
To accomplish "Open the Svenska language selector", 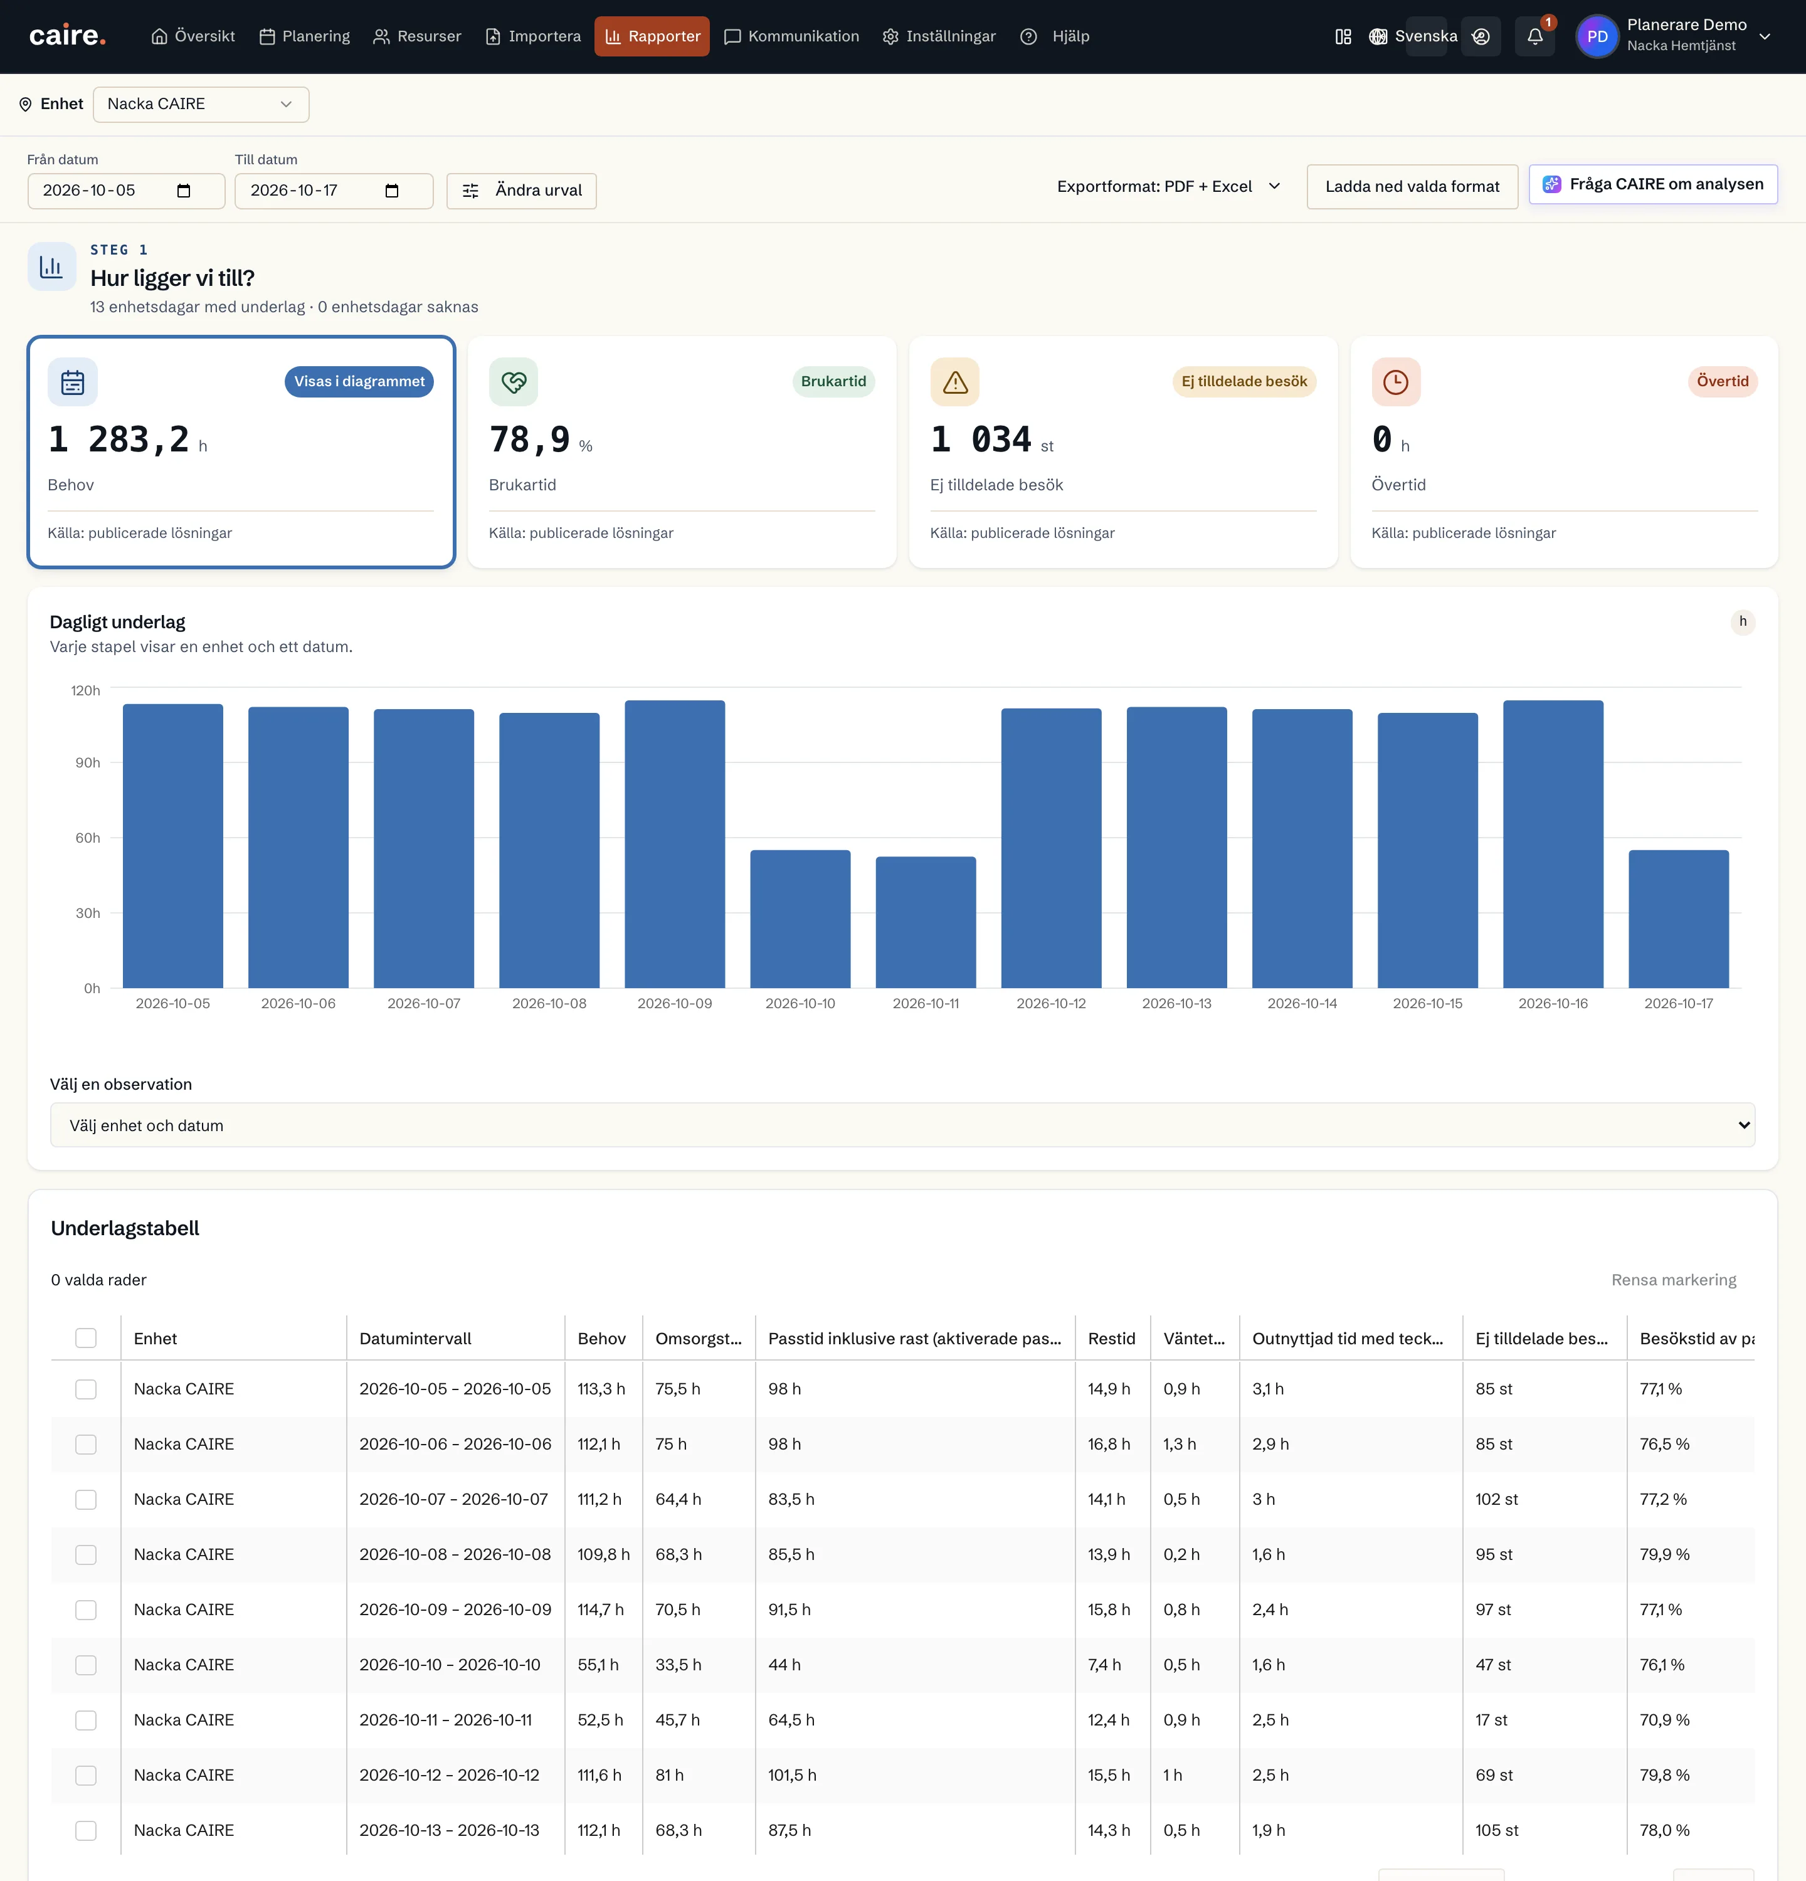I will (1413, 36).
